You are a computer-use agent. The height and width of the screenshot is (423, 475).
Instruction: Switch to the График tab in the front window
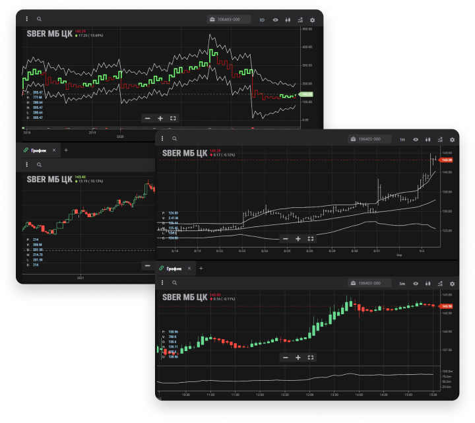pos(174,269)
